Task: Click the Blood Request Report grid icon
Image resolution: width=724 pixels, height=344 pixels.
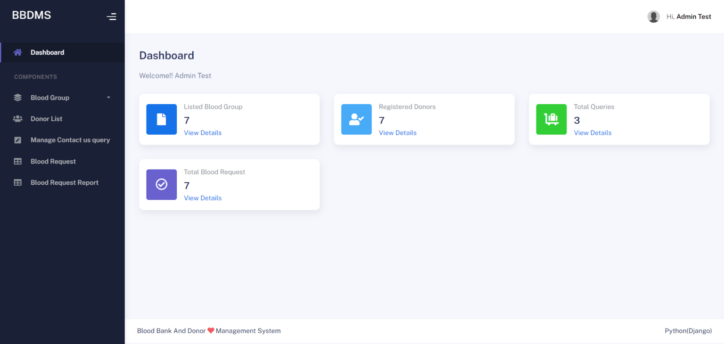Action: tap(17, 182)
